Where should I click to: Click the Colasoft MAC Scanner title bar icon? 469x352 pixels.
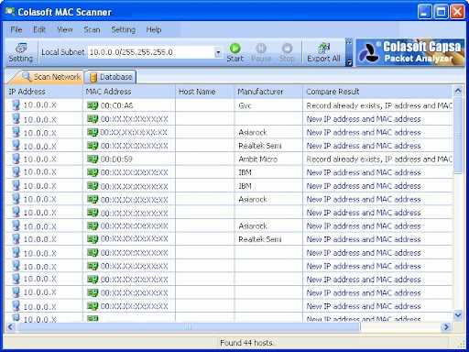pyautogui.click(x=10, y=12)
